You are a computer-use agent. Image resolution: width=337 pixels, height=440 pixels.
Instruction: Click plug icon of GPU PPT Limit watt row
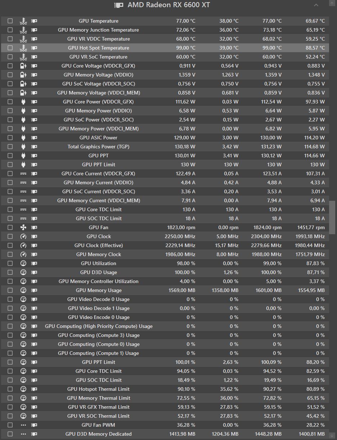coord(23,165)
